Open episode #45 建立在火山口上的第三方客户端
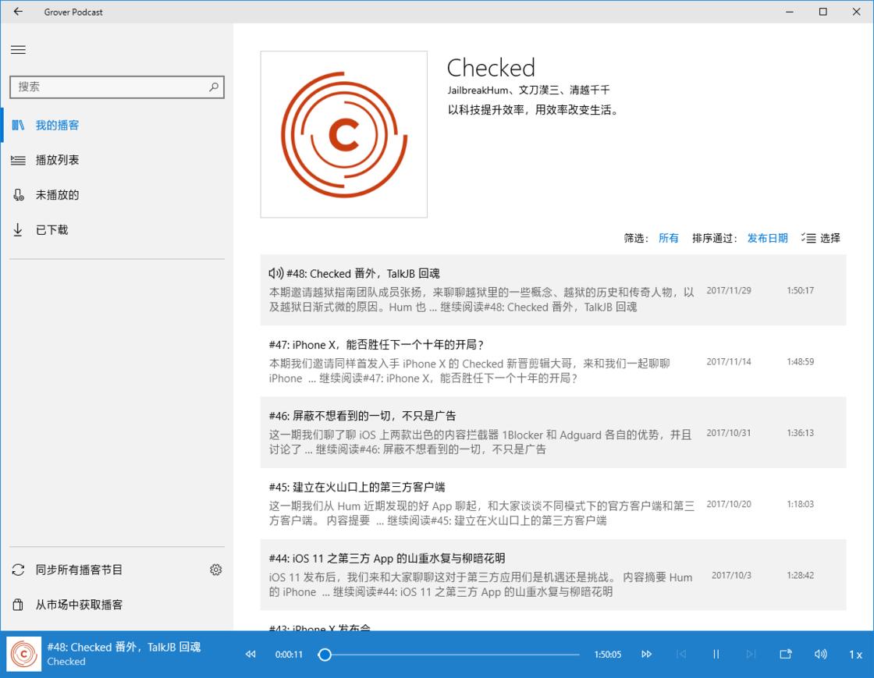Screen dimensions: 874x678 (553, 504)
